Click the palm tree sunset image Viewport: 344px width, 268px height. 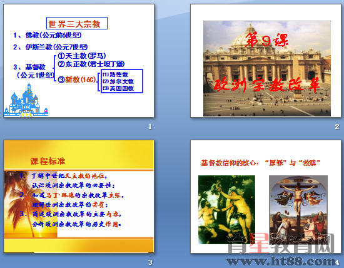click(x=31, y=204)
